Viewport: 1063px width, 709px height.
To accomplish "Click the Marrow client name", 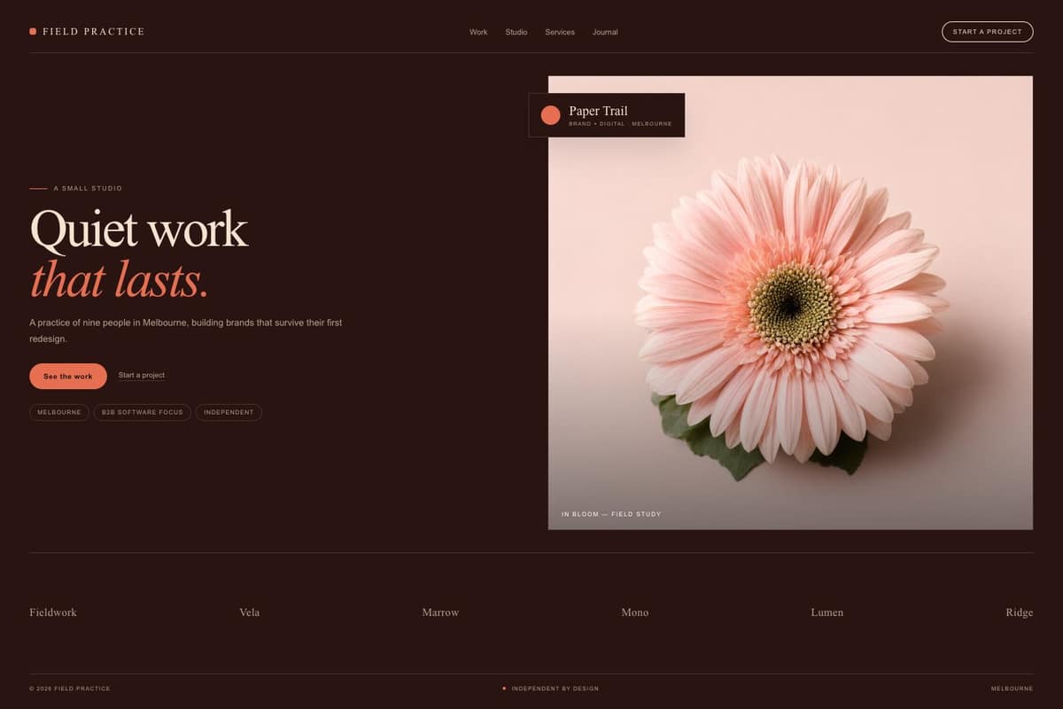I will point(440,612).
